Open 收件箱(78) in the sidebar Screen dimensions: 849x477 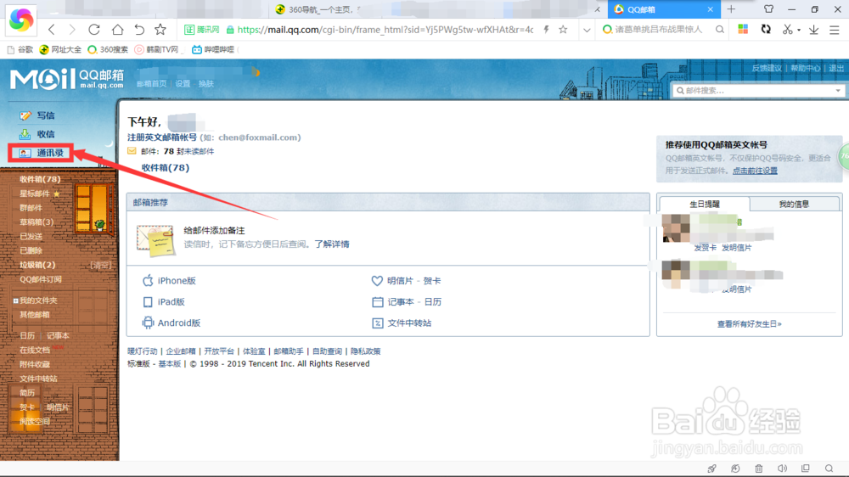[40, 179]
